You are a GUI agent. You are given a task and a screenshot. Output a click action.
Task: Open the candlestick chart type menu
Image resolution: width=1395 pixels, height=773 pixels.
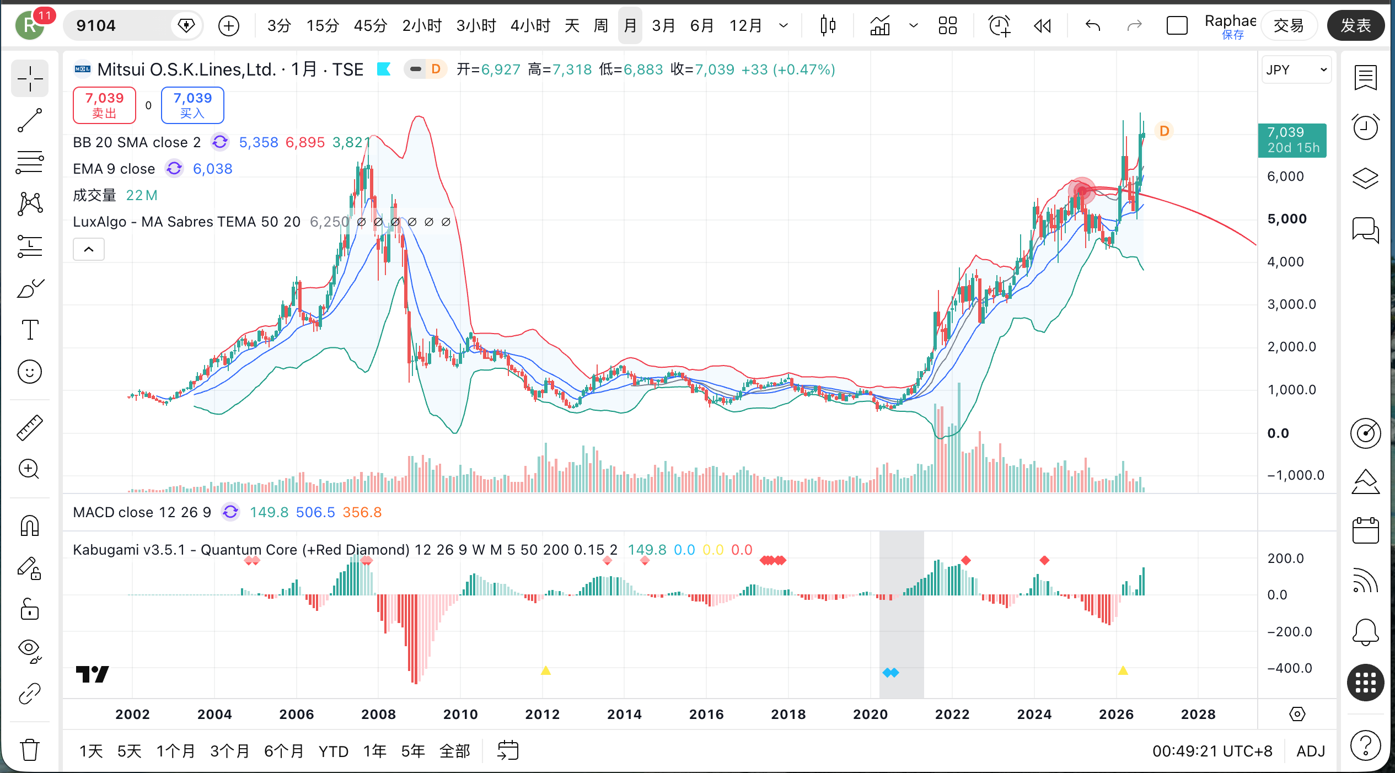828,26
